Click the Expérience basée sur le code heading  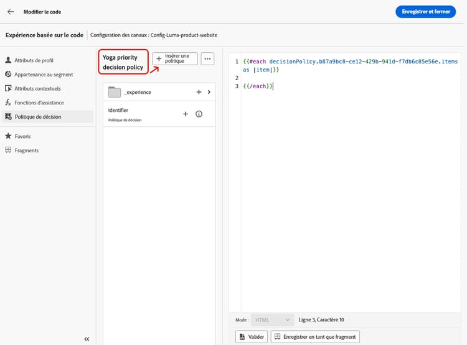(x=44, y=35)
